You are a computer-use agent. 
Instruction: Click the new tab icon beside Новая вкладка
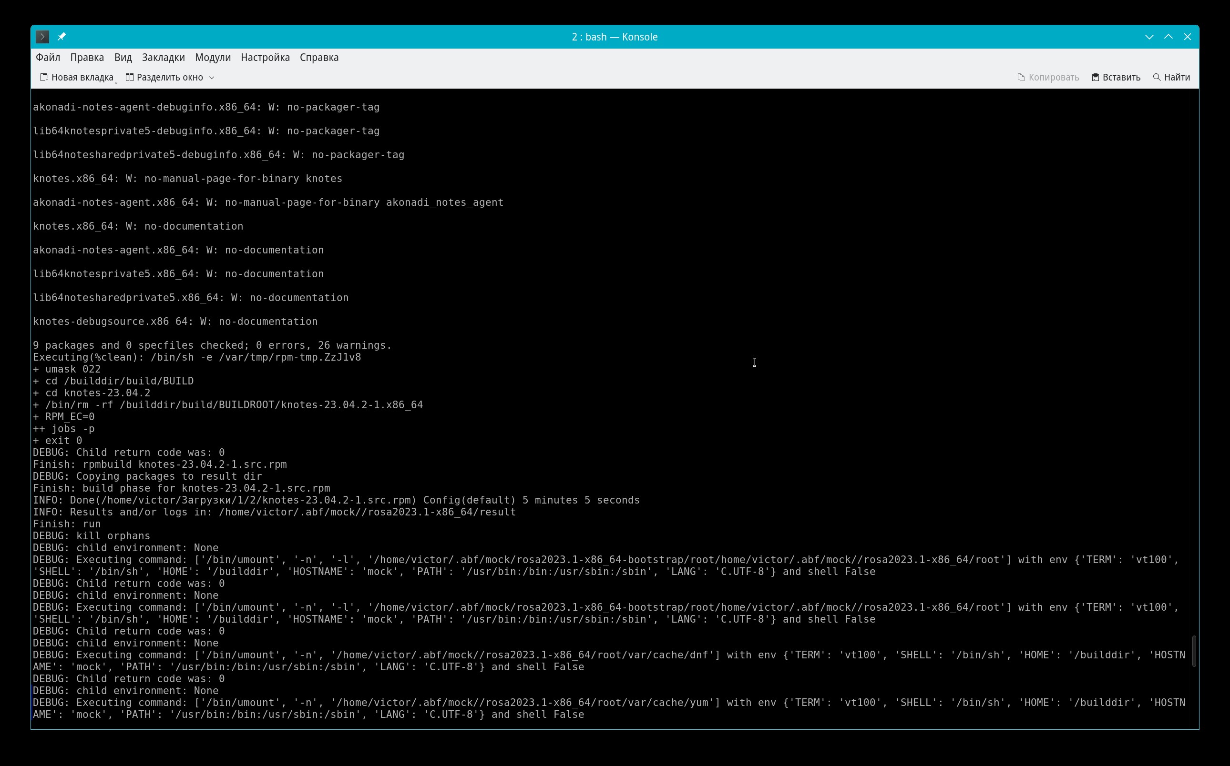click(x=44, y=77)
